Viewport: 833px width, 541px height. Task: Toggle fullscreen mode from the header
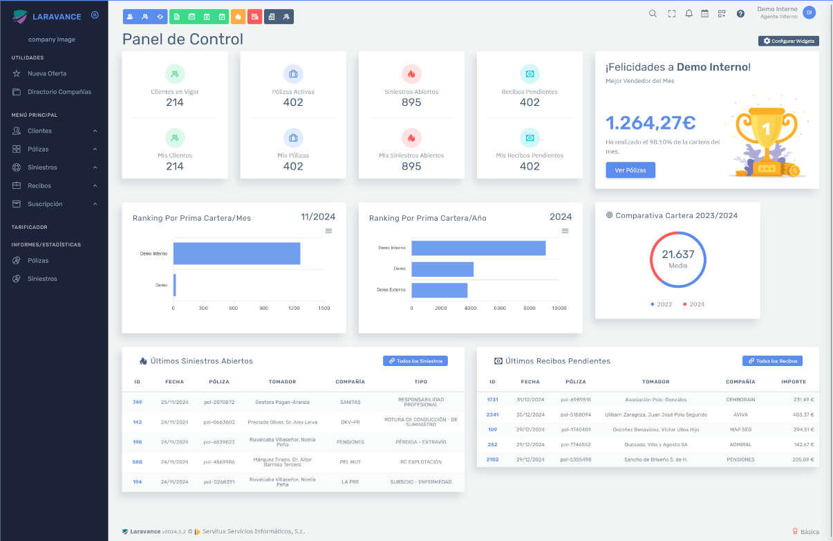point(671,13)
